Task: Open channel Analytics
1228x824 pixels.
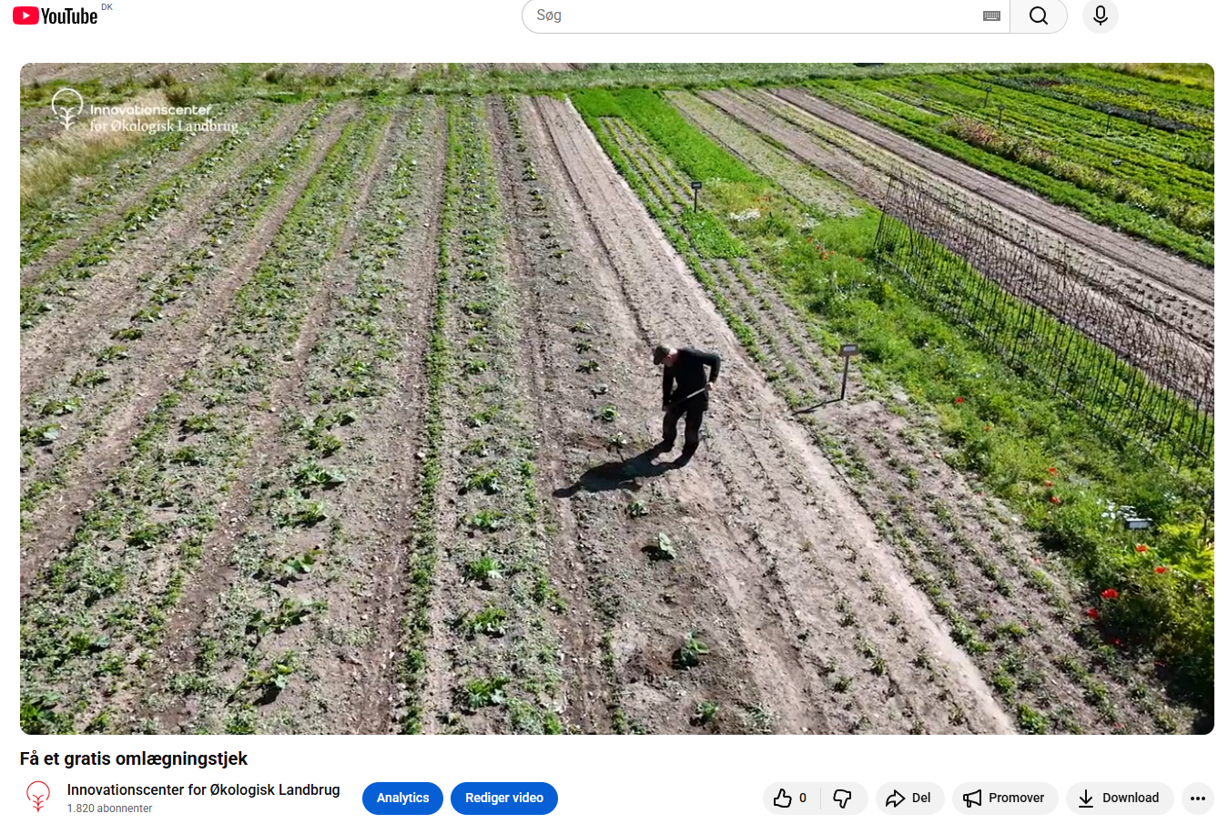Action: click(402, 799)
